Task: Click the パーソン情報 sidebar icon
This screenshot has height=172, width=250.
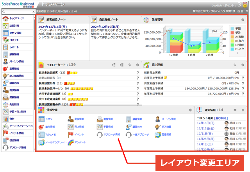Action: [5, 61]
